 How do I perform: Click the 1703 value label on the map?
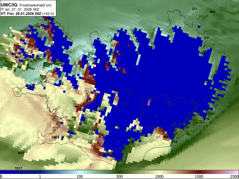coord(107,64)
